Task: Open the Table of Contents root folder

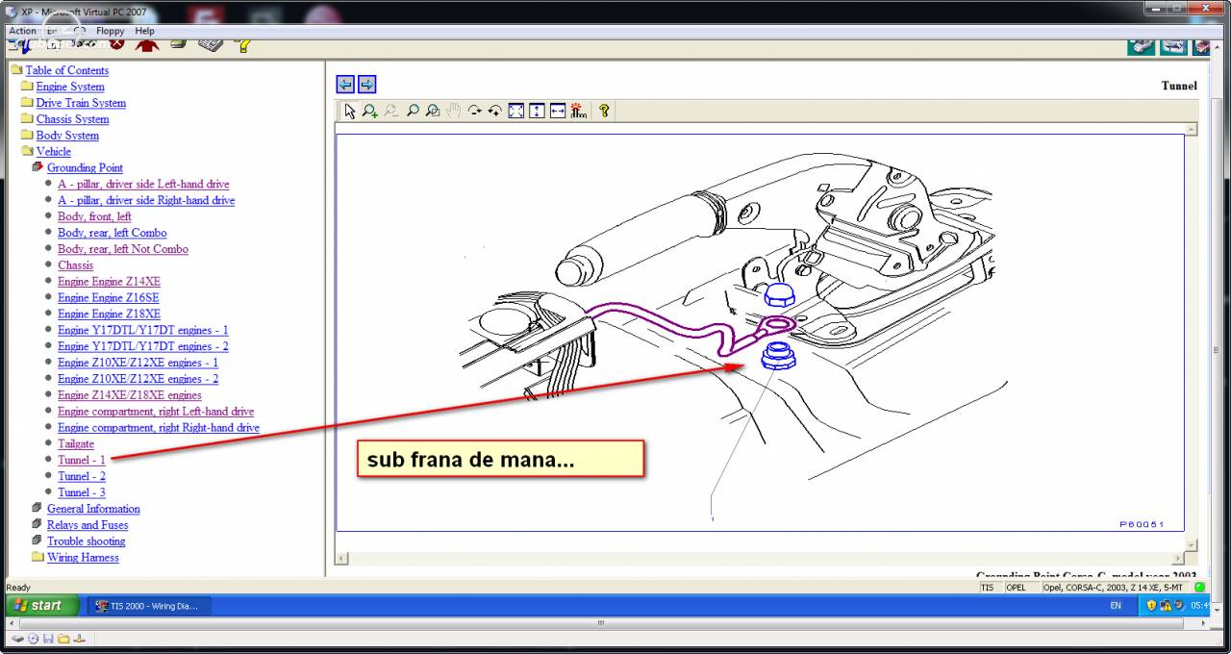Action: coord(66,70)
